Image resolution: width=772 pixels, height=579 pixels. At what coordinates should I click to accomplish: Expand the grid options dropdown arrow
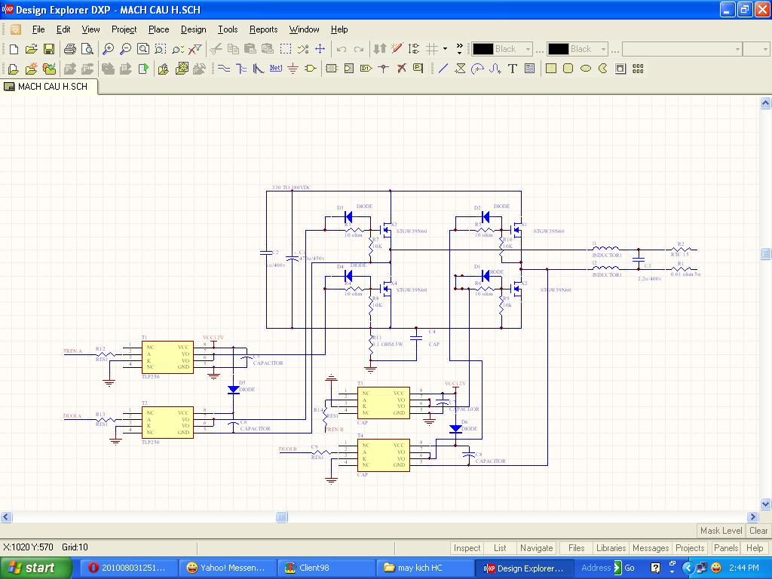(x=445, y=49)
